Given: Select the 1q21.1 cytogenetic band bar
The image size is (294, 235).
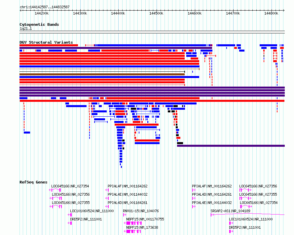Looking at the screenshot, I should tap(152, 32).
